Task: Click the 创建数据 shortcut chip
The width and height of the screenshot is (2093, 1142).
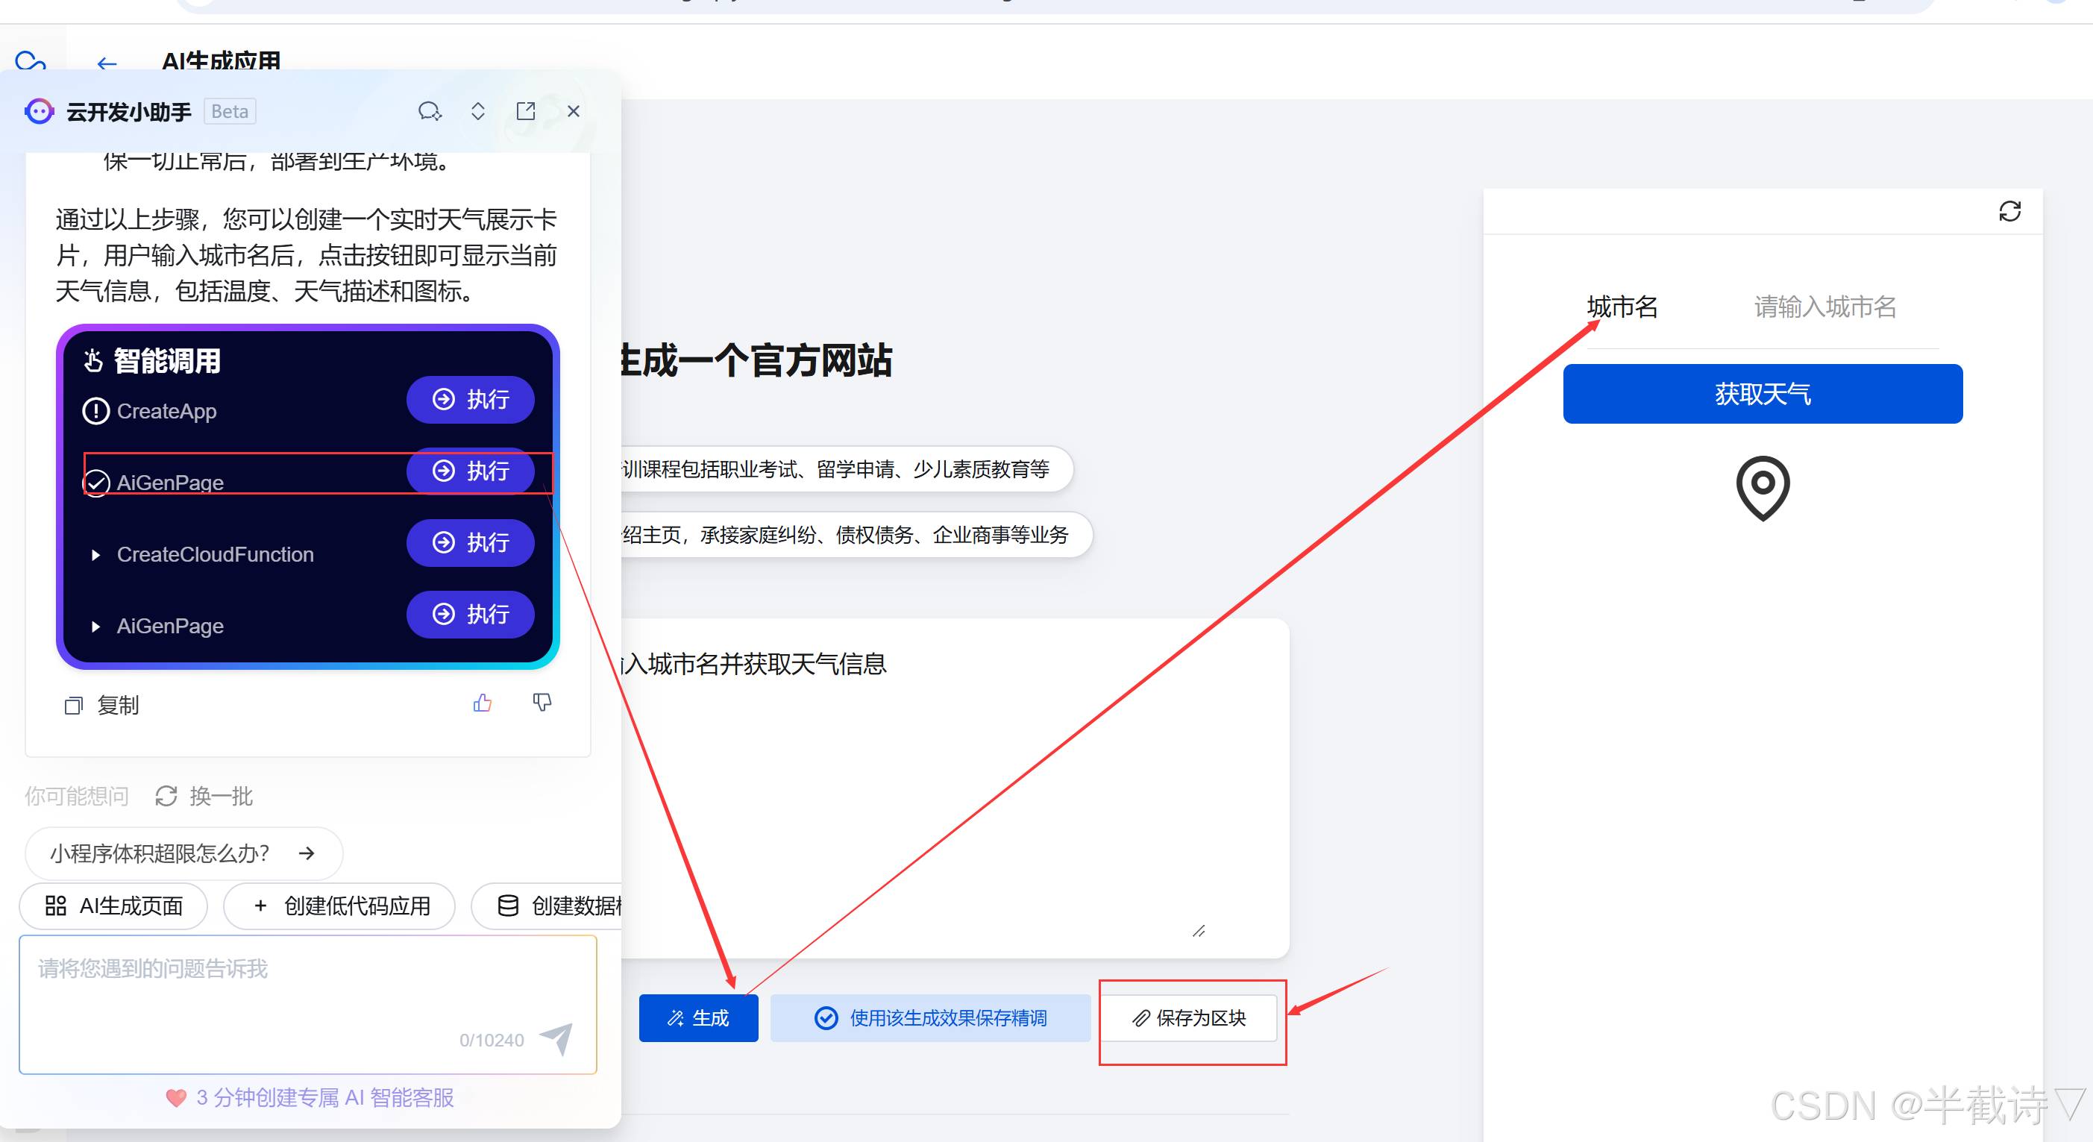Action: click(547, 906)
